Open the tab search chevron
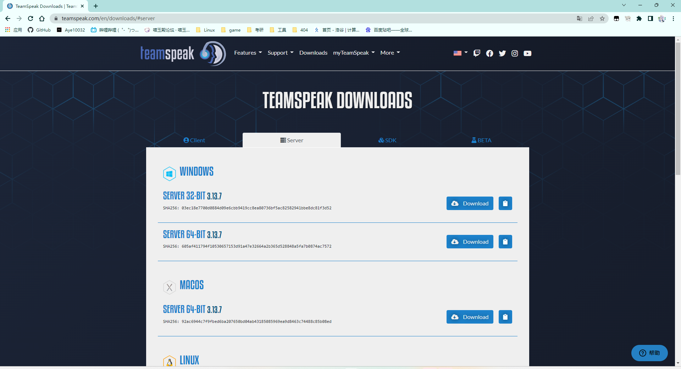Screen dimensions: 681x369 click(624, 5)
